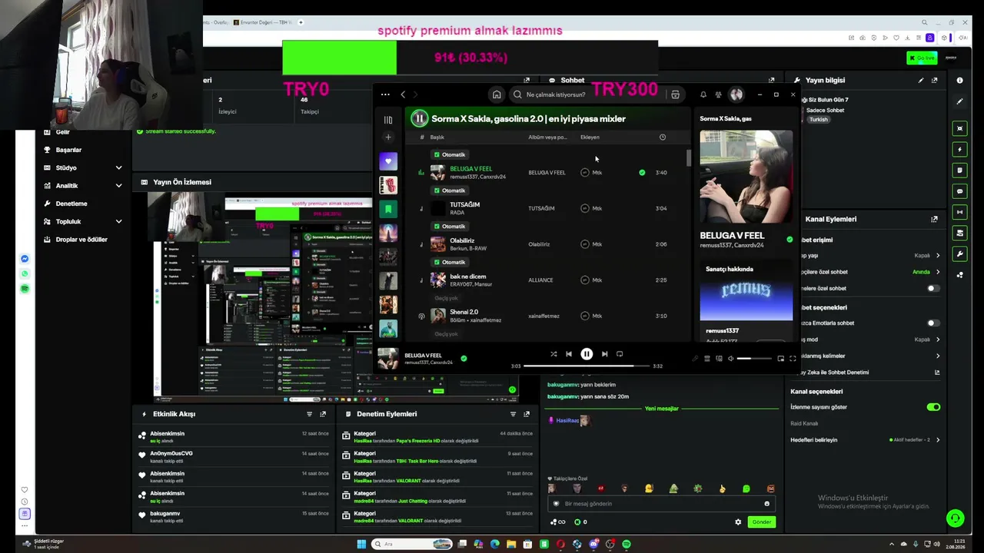Open the Browse icon in Spotify search bar
This screenshot has height=553, width=984.
pyautogui.click(x=675, y=94)
